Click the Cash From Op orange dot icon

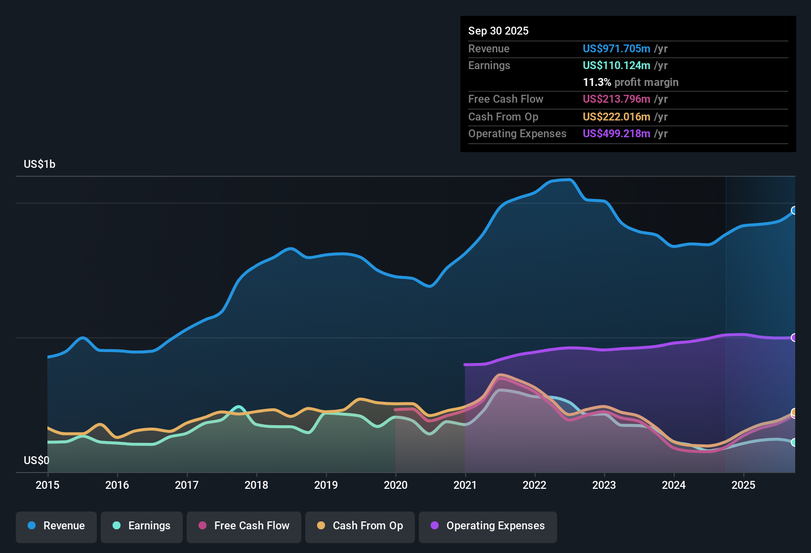[x=321, y=526]
